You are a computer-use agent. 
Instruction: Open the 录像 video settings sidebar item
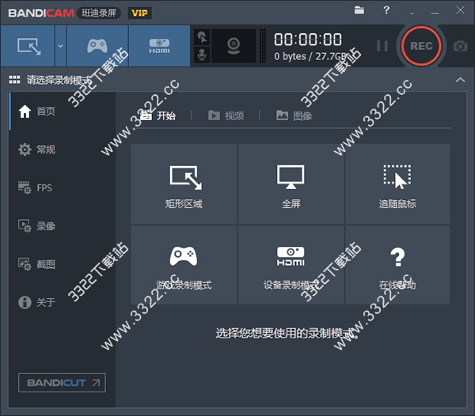[x=62, y=226]
